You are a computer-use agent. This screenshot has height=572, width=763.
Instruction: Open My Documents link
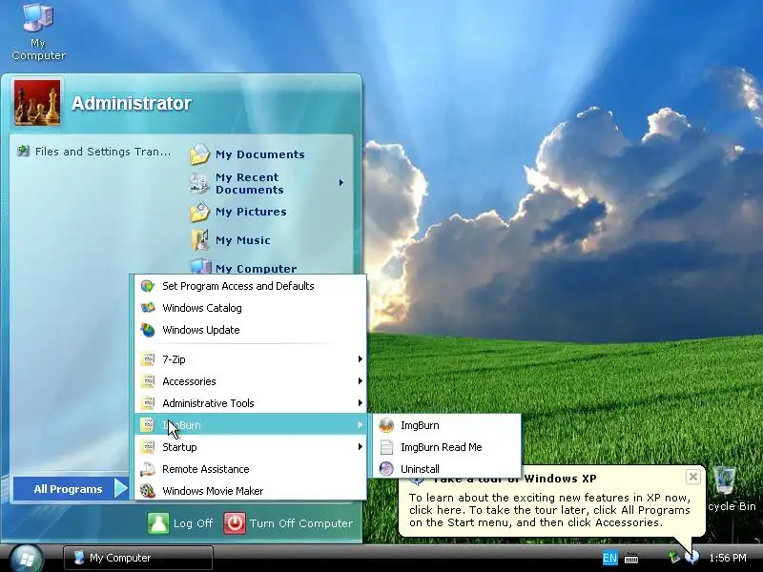click(259, 154)
